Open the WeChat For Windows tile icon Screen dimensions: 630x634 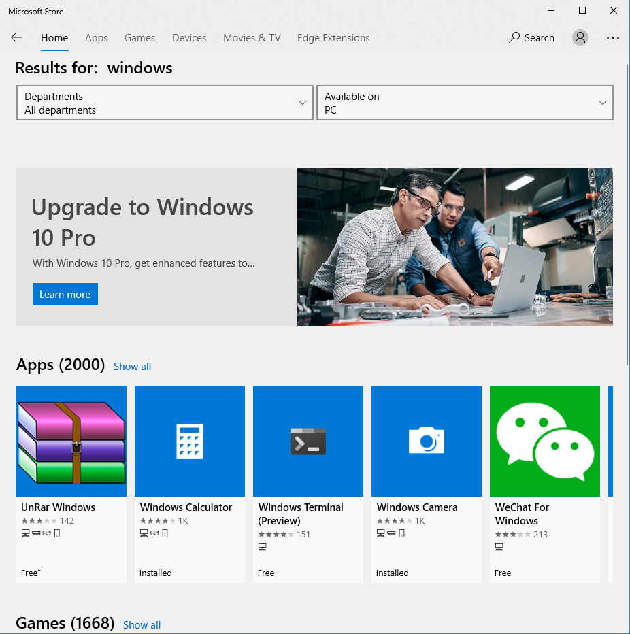tap(545, 441)
